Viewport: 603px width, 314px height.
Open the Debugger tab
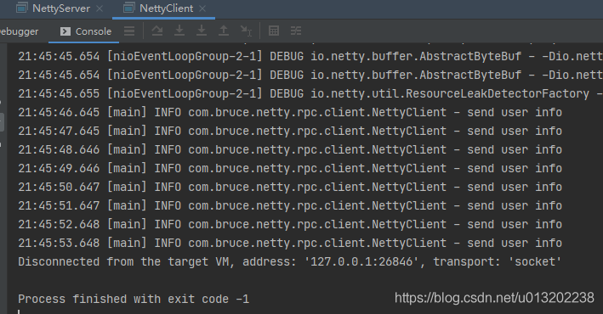point(20,31)
